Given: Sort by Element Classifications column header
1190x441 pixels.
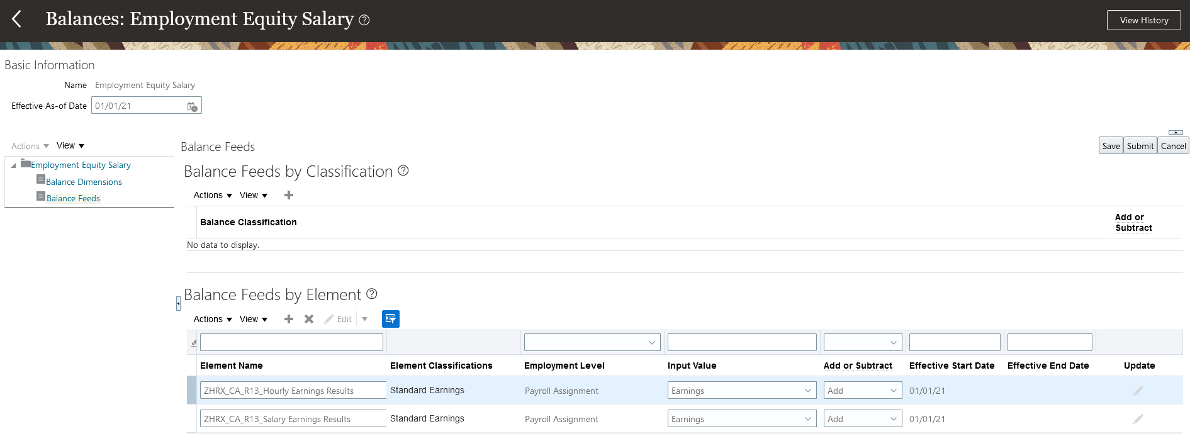Looking at the screenshot, I should tap(441, 366).
